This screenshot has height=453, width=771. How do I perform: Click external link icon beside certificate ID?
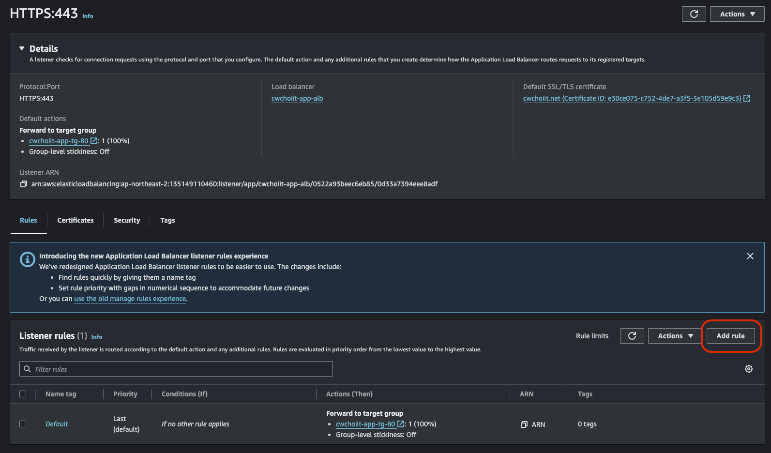coord(747,98)
